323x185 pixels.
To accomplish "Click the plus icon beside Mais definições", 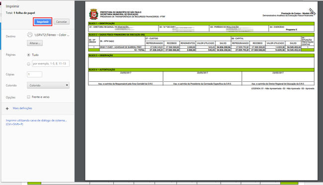I will (x=7, y=109).
